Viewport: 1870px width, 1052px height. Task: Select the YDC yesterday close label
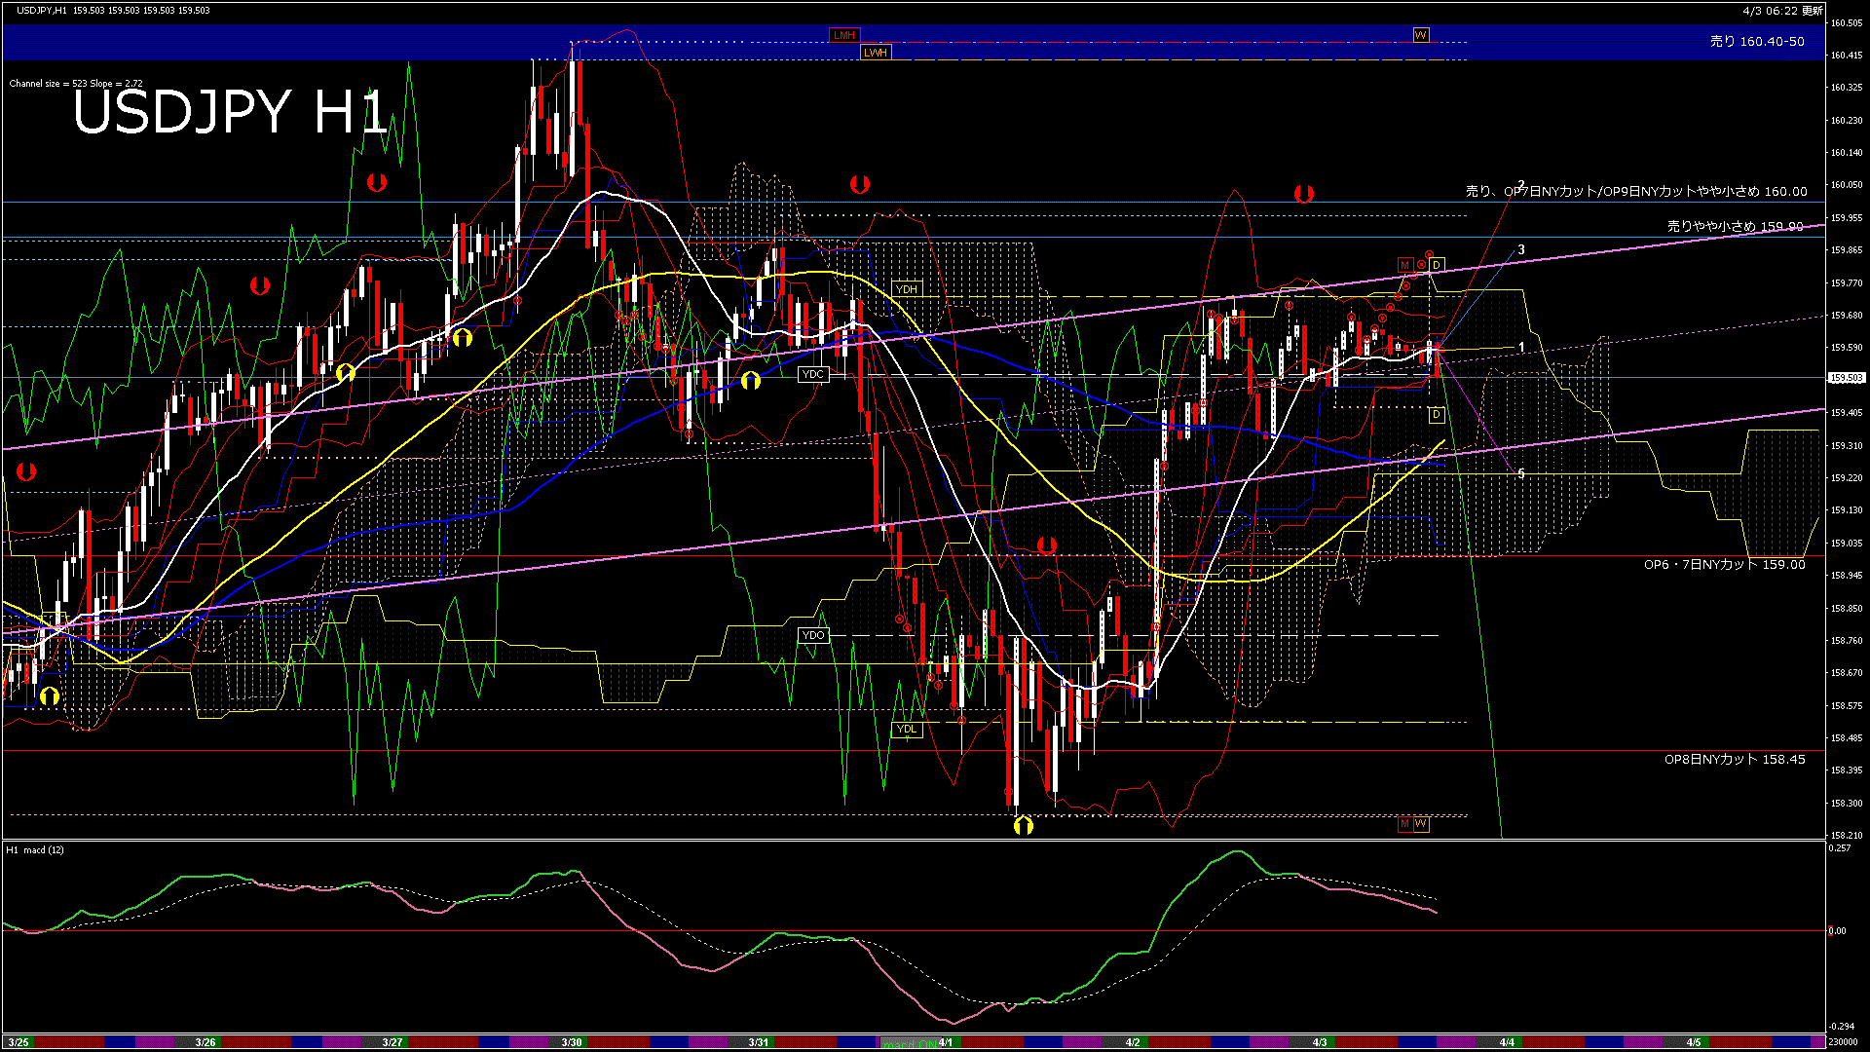[812, 374]
